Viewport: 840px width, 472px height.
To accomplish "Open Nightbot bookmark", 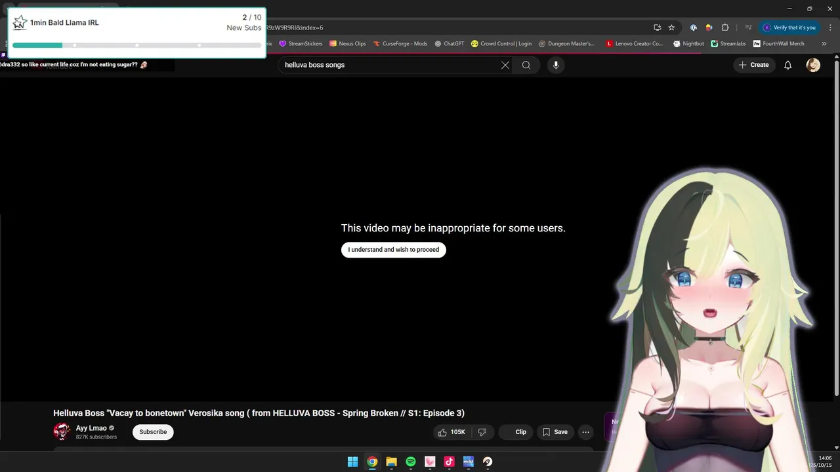I will click(688, 44).
